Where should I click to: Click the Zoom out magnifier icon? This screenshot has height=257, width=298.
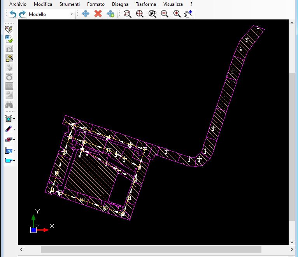click(165, 14)
